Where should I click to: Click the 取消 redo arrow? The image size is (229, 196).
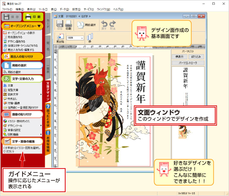tap(112, 25)
